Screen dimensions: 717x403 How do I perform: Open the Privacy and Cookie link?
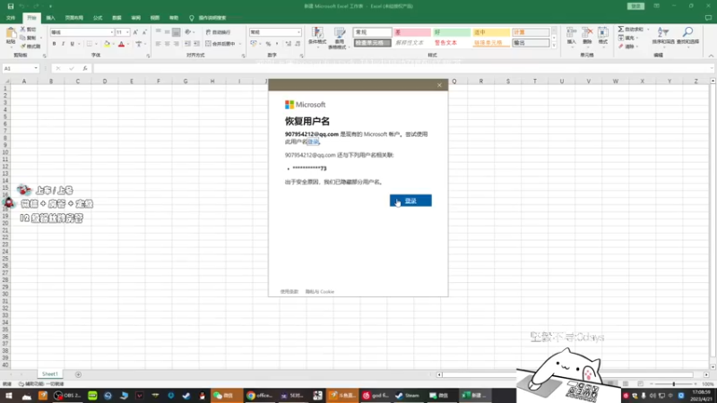click(x=320, y=292)
